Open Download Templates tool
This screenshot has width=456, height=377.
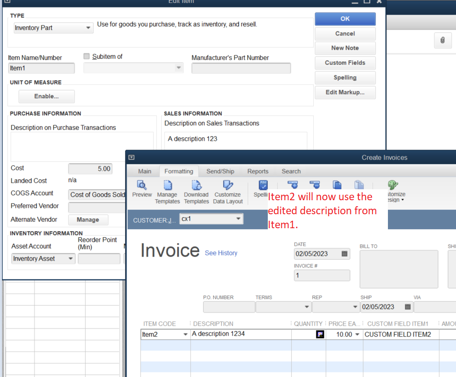(196, 192)
